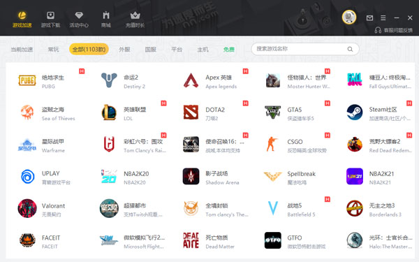Switch to the 外服 tab

pos(124,49)
